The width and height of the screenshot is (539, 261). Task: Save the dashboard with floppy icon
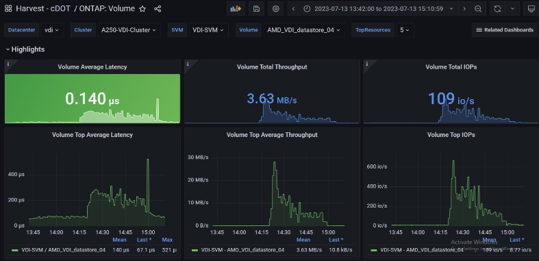pyautogui.click(x=256, y=9)
